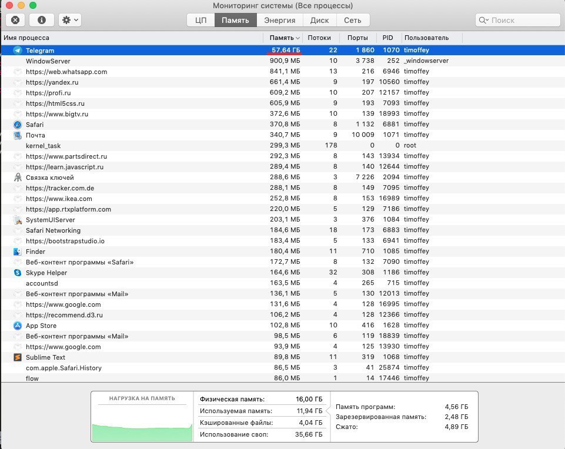Click the tracker.com.de shield icon
This screenshot has width=565, height=449.
click(x=17, y=188)
